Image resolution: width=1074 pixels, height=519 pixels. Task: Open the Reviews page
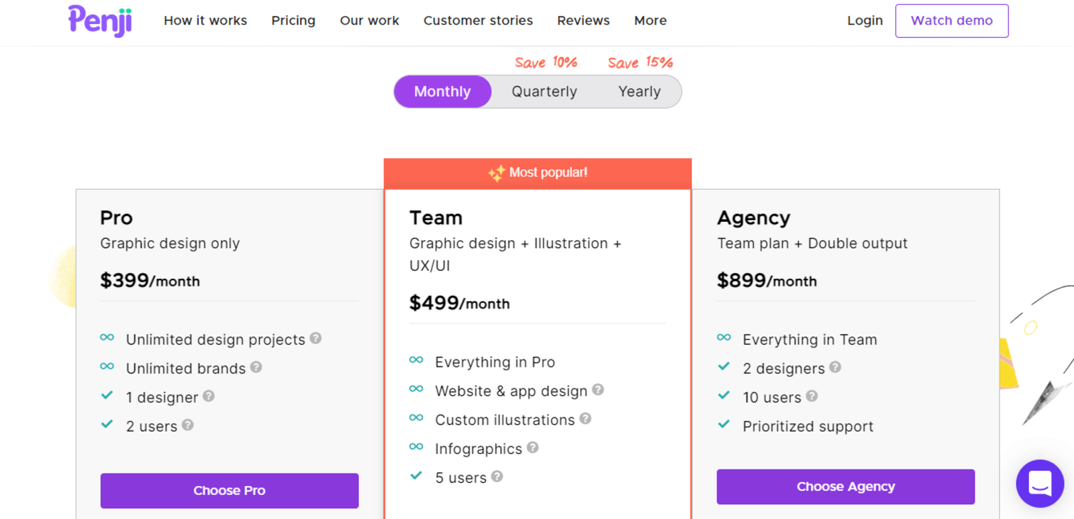tap(583, 21)
